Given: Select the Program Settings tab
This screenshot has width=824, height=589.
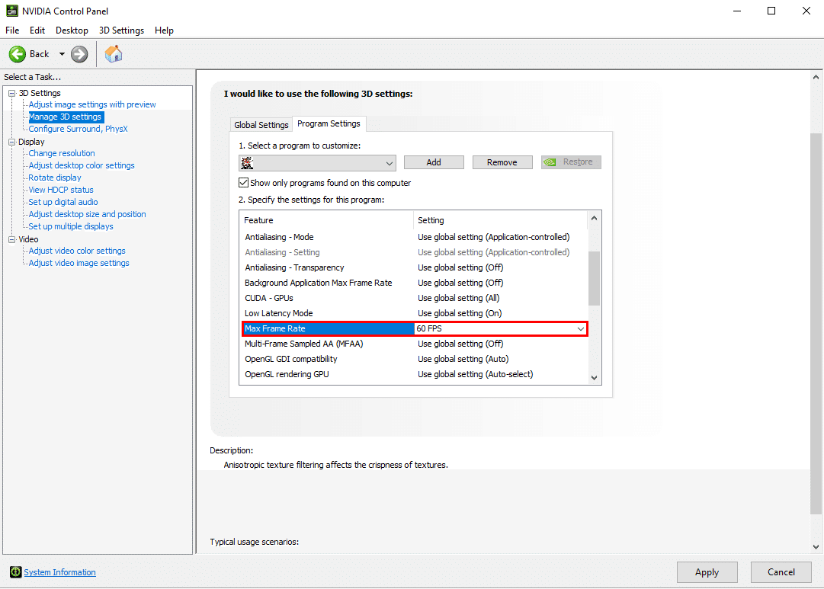Looking at the screenshot, I should (x=329, y=123).
